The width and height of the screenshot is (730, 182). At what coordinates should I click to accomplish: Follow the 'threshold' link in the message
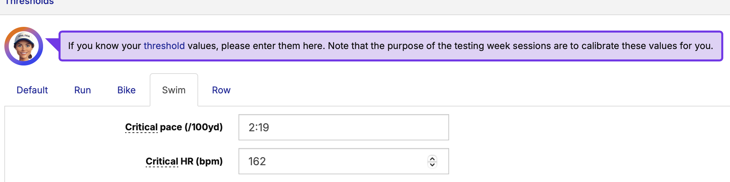(x=164, y=46)
